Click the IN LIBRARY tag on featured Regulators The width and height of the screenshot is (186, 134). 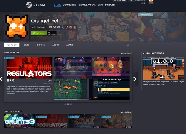(10, 58)
